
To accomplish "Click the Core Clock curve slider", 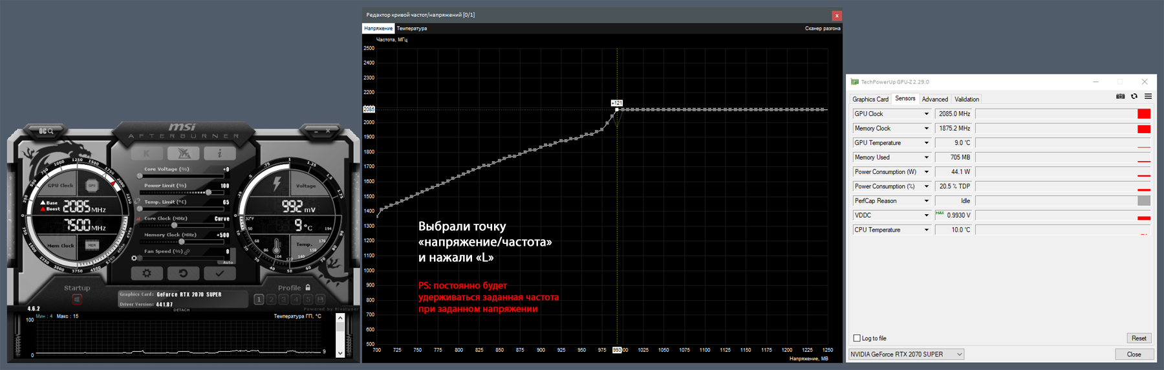I will click(181, 225).
